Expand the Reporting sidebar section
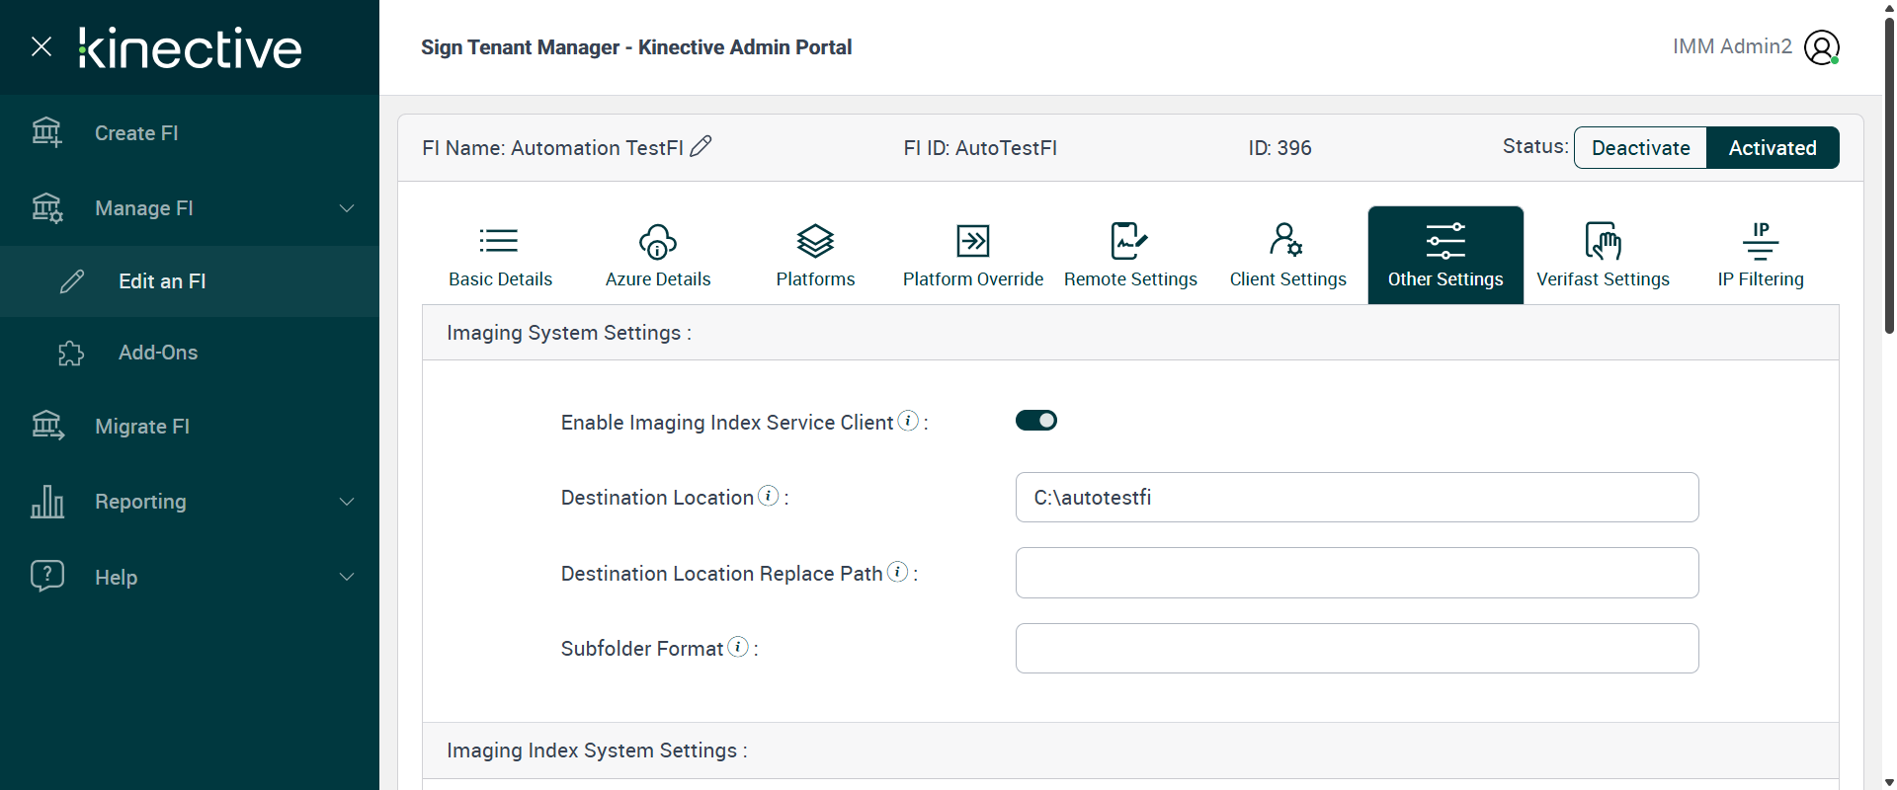This screenshot has width=1897, height=790. point(347,502)
